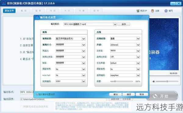Click the 音频 panel header
Viewport: 183px width, 113px height.
tap(118, 32)
